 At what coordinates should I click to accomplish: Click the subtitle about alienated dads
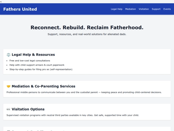click(x=87, y=34)
